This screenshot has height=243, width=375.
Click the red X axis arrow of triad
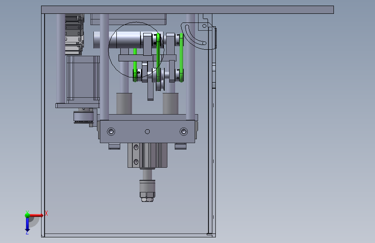(x=36, y=215)
